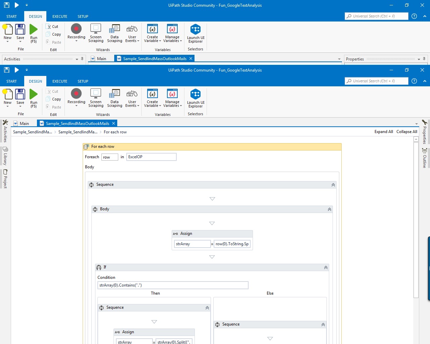Screen dimensions: 430x344
Task: Open Manage Variables in upper window ribbon
Action: [172, 33]
